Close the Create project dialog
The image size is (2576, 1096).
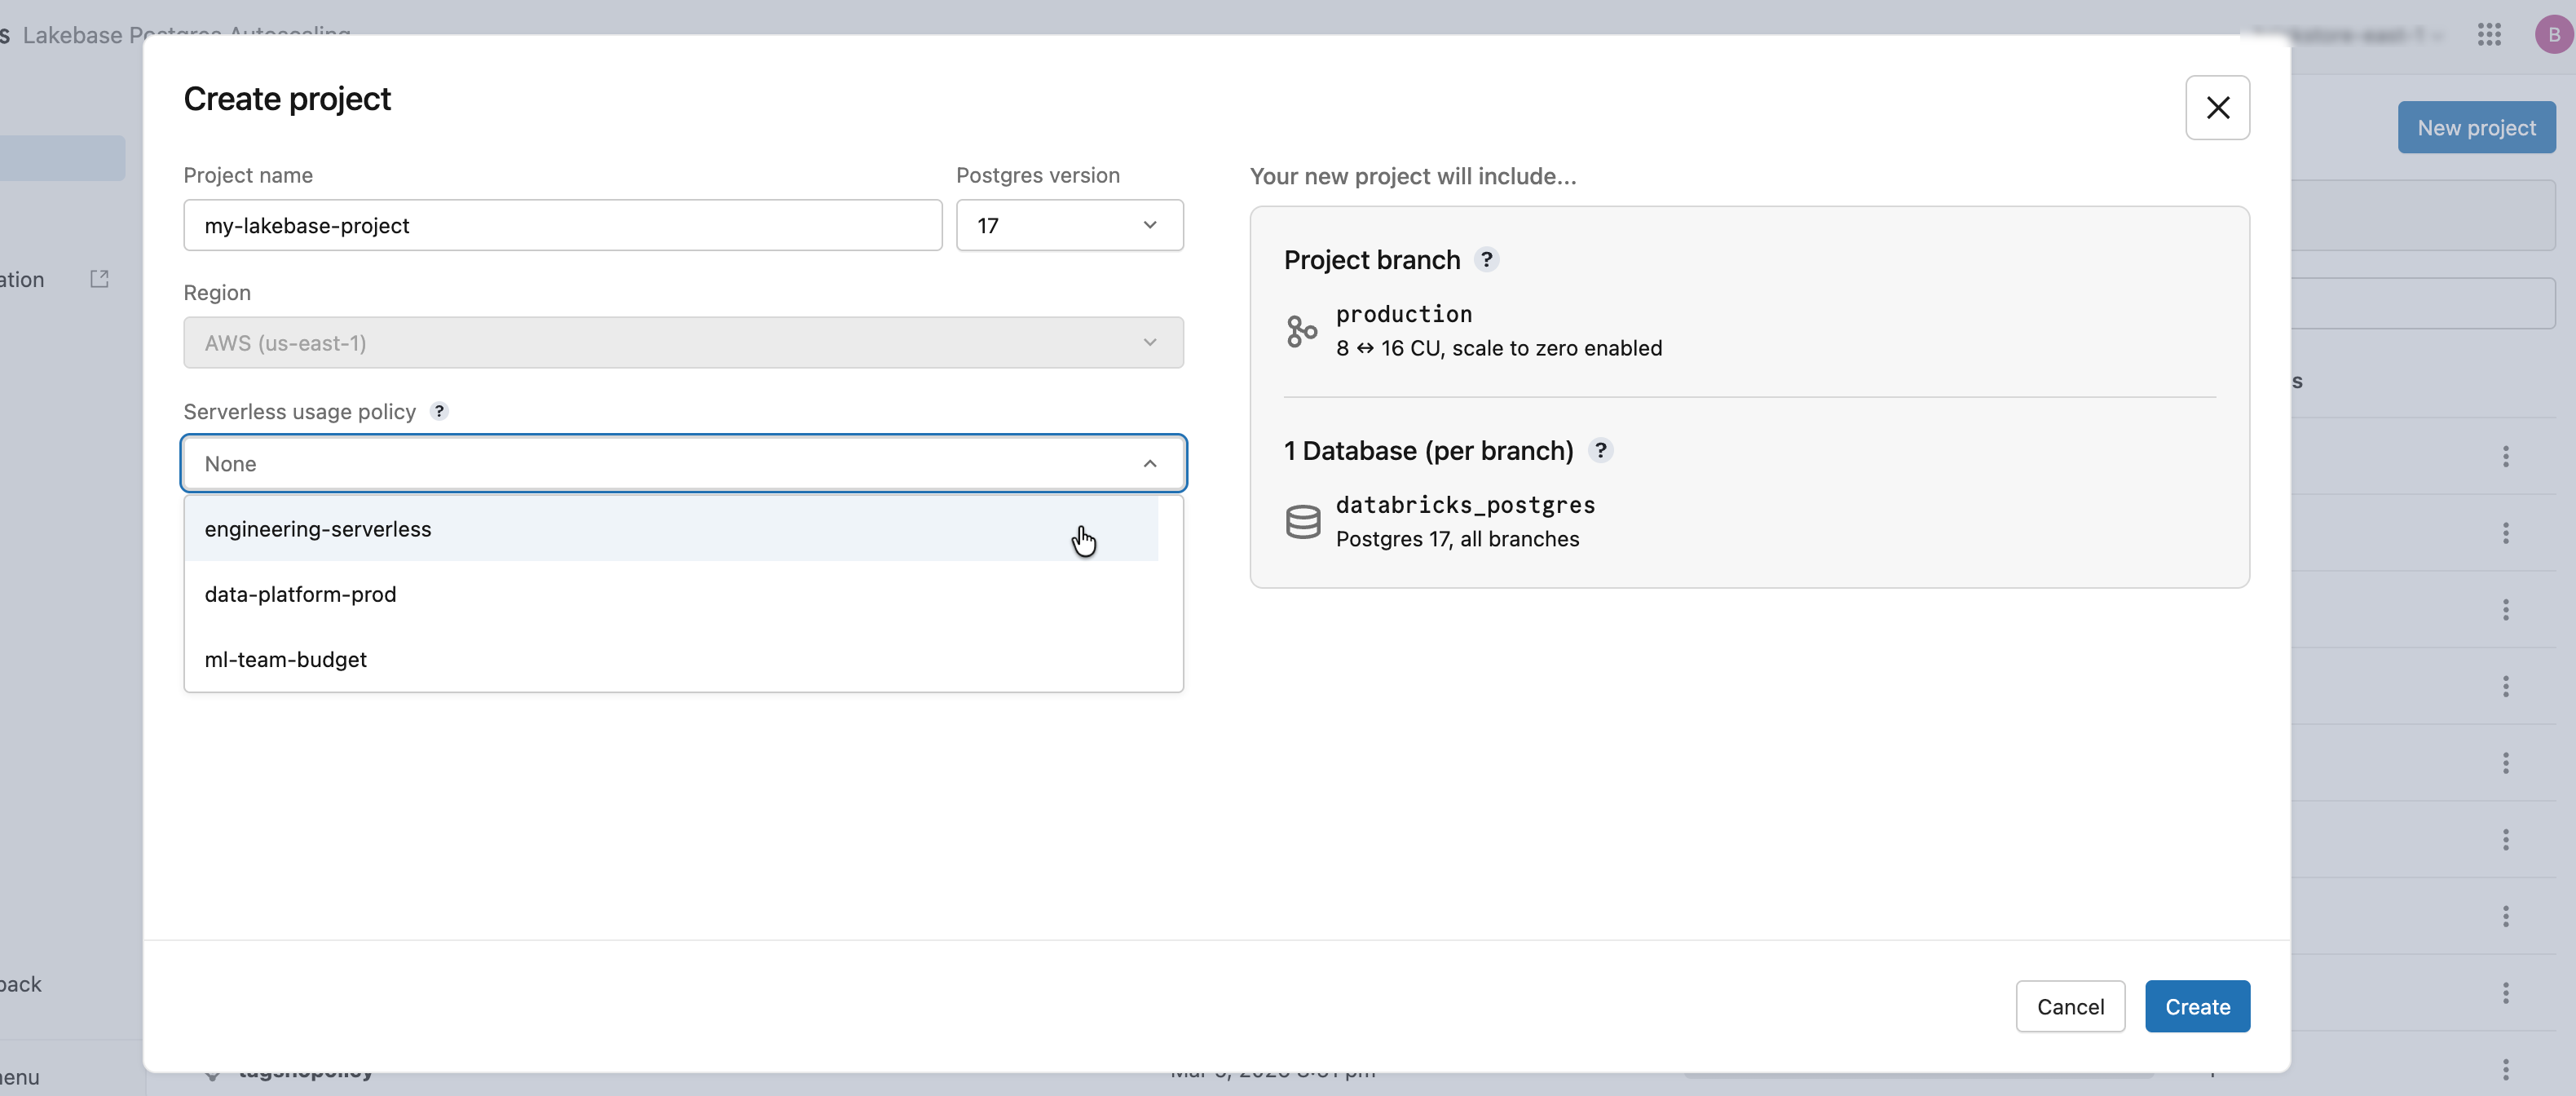[x=2218, y=107]
